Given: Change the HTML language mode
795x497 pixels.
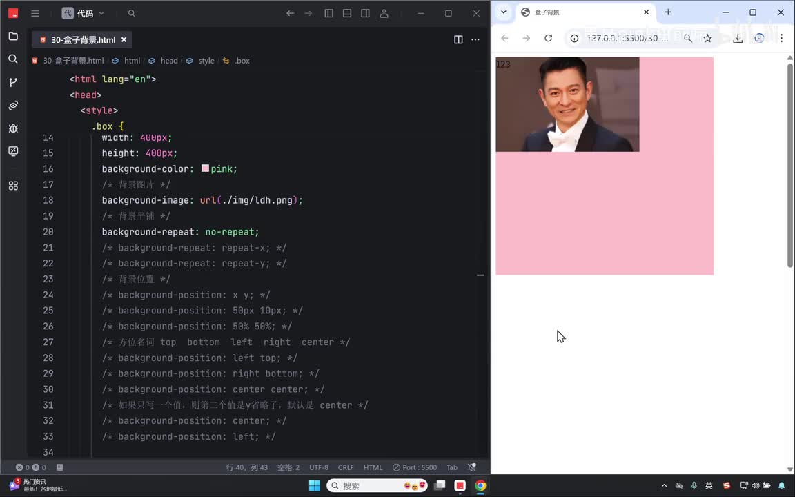Looking at the screenshot, I should click(x=373, y=467).
